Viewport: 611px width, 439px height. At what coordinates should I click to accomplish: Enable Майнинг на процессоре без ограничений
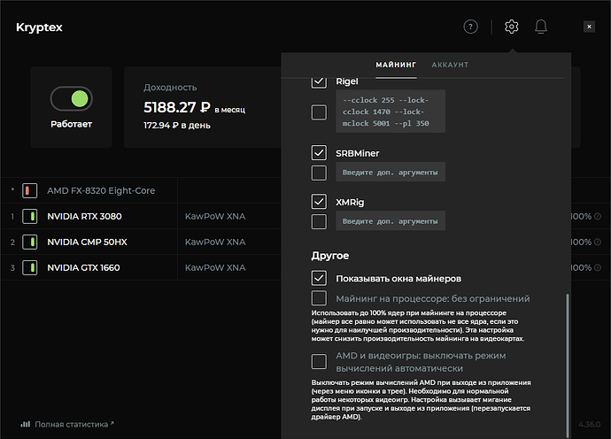coord(319,298)
